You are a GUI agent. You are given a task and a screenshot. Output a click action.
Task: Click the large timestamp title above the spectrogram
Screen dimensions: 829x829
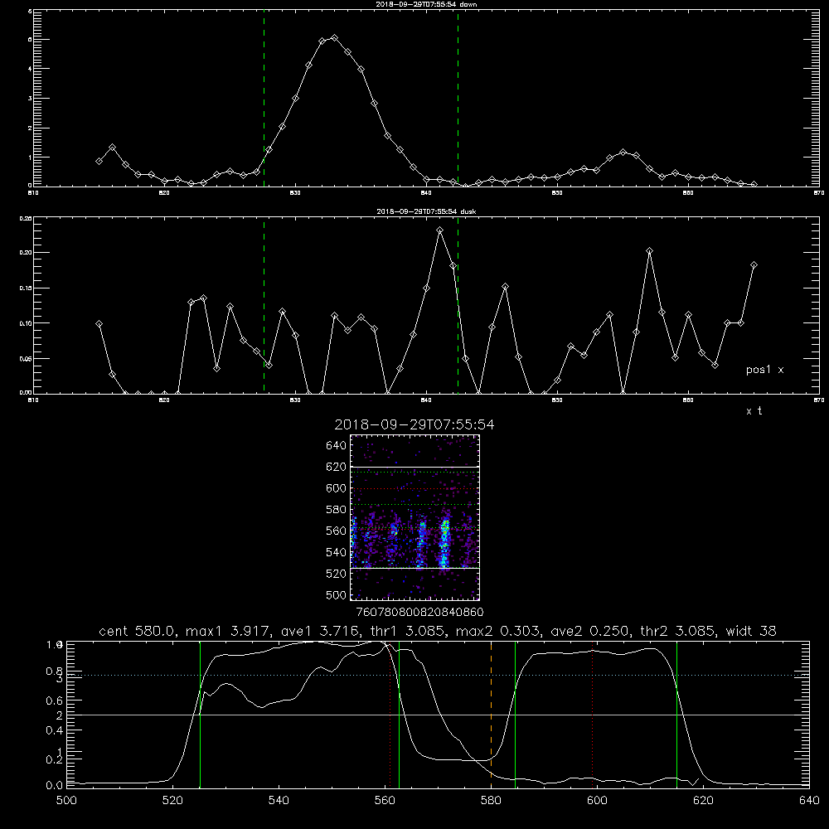tap(414, 424)
